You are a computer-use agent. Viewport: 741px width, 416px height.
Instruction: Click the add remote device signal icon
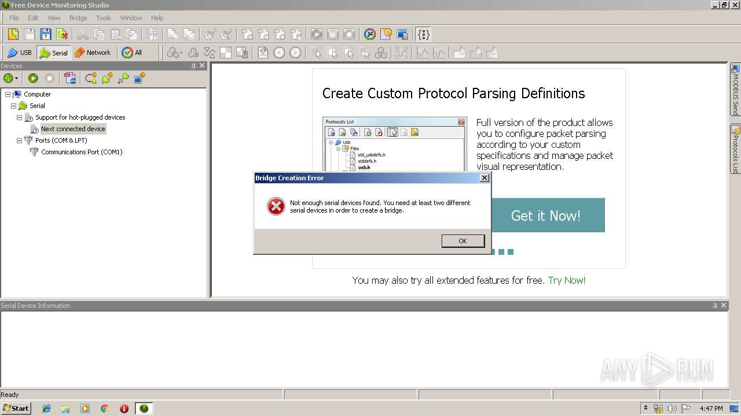123,78
